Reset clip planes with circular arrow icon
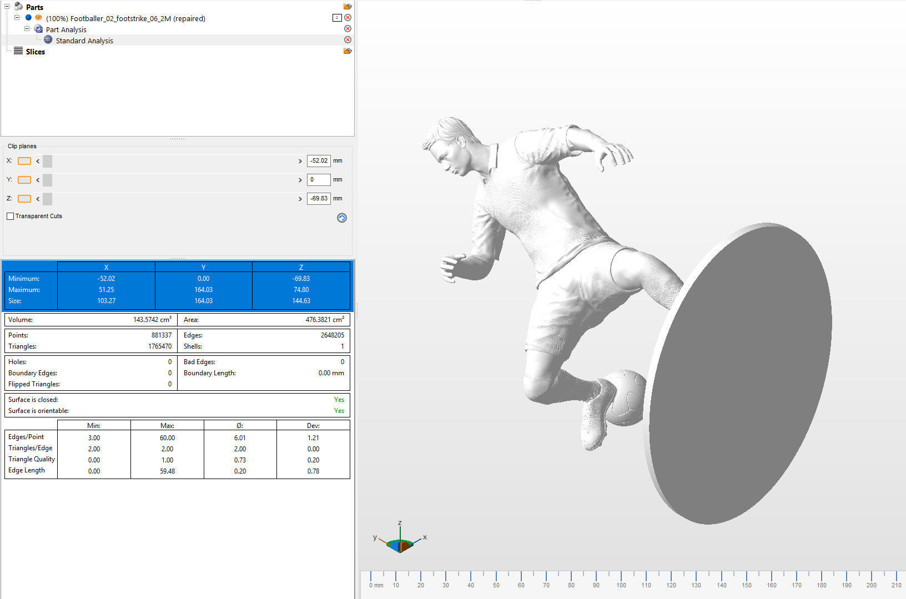906x599 pixels. click(x=342, y=218)
